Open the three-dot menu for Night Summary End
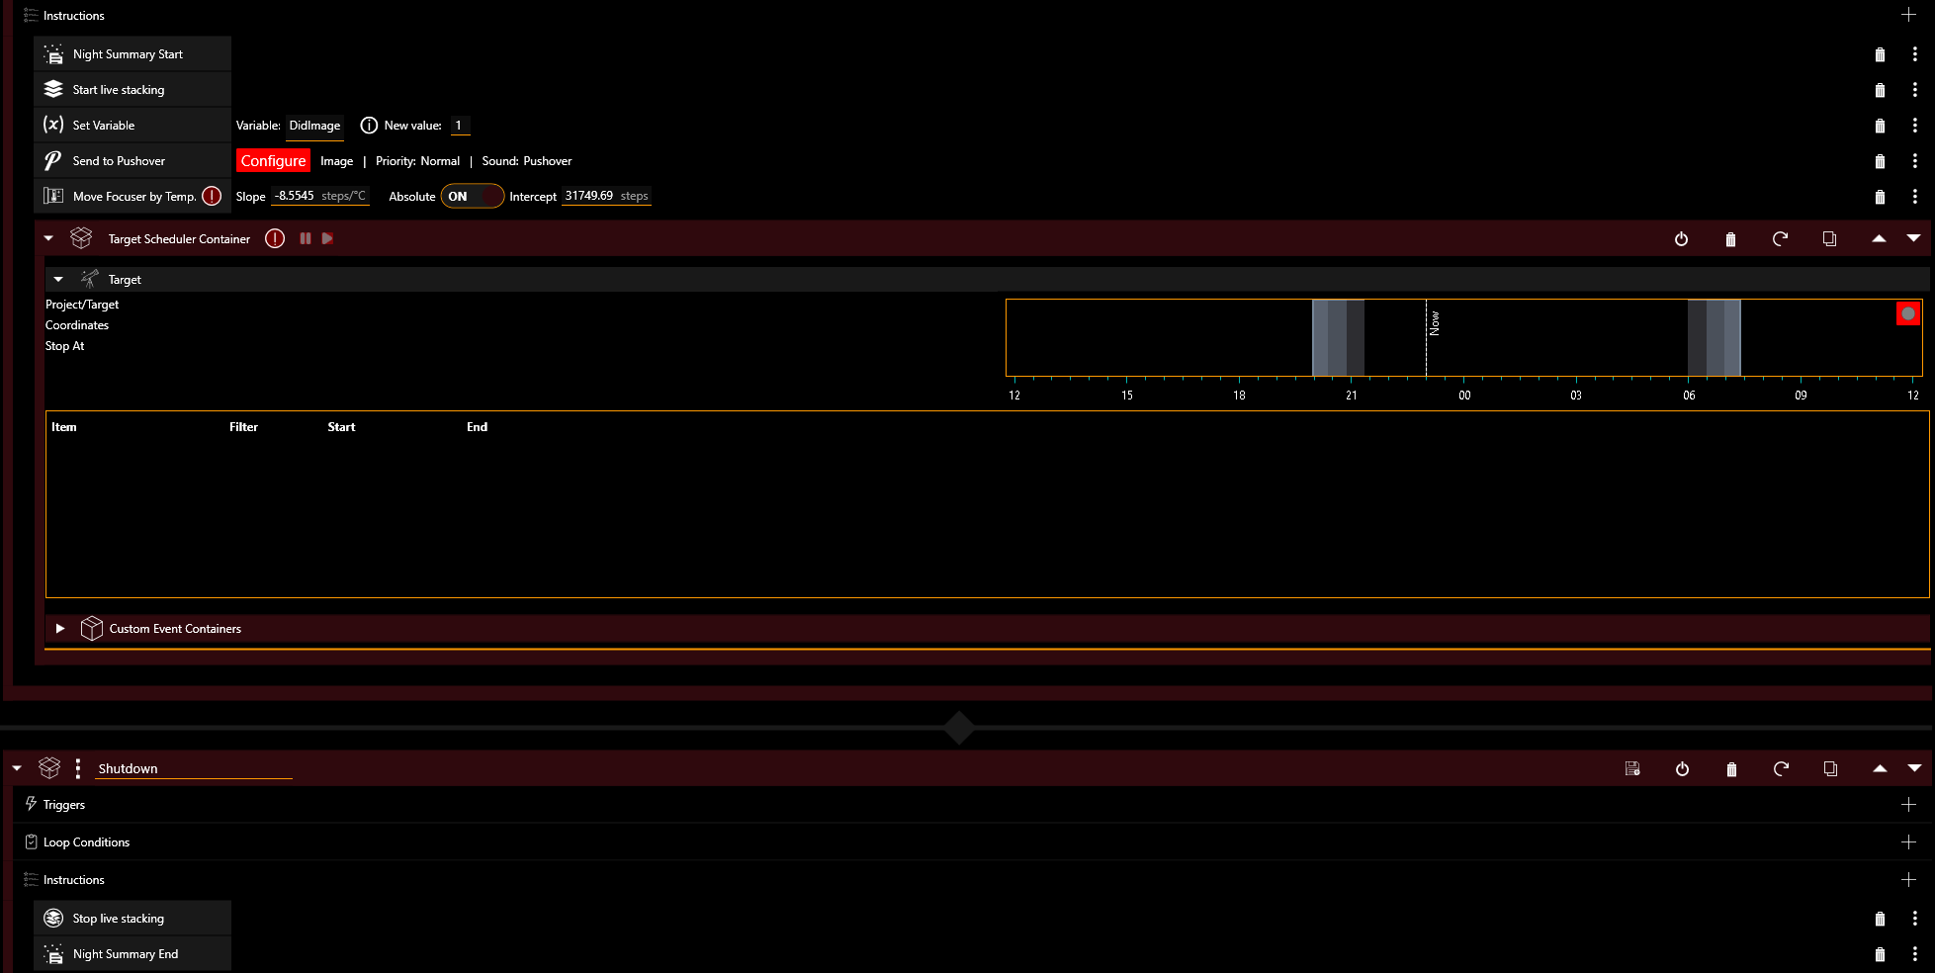This screenshot has width=1935, height=973. 1915,953
